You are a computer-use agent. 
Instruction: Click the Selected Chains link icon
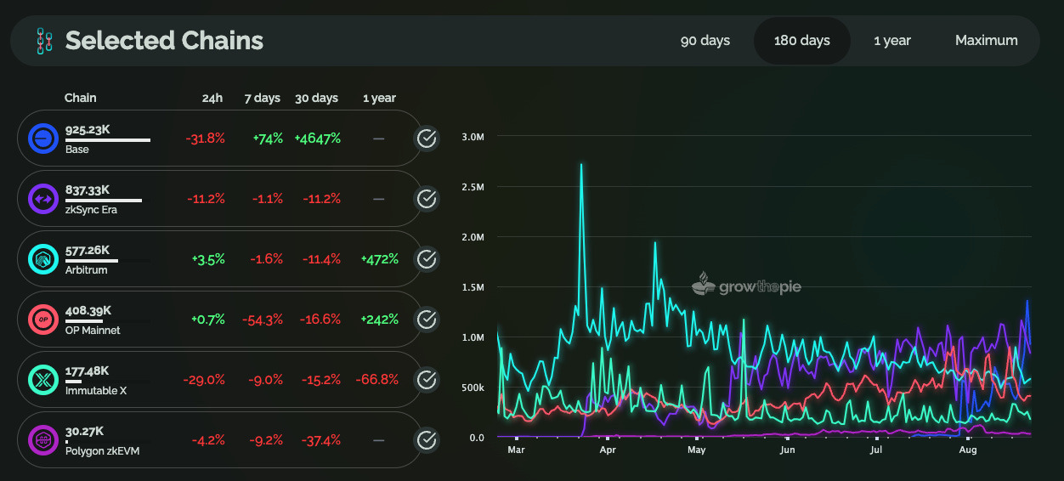tap(45, 41)
